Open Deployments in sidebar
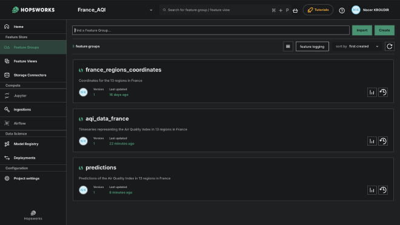This screenshot has width=400, height=225. pos(33,158)
